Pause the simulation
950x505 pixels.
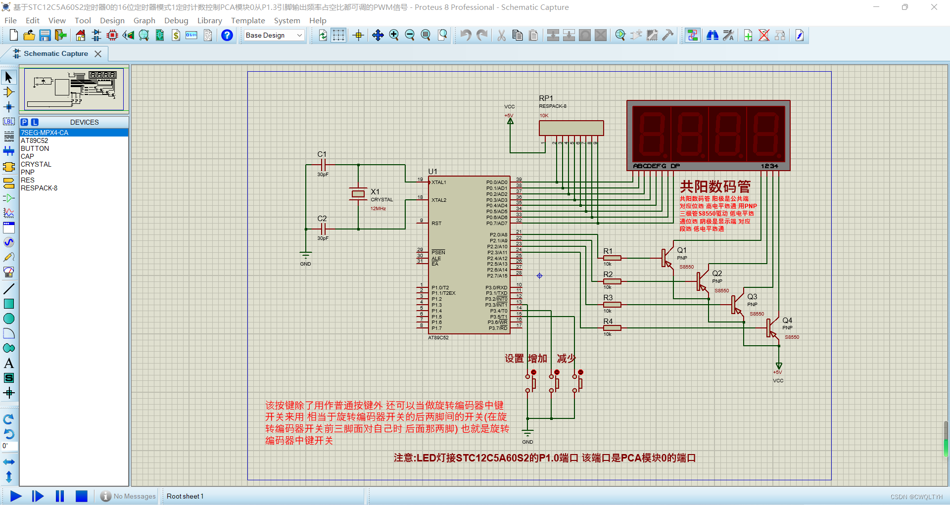coord(60,496)
